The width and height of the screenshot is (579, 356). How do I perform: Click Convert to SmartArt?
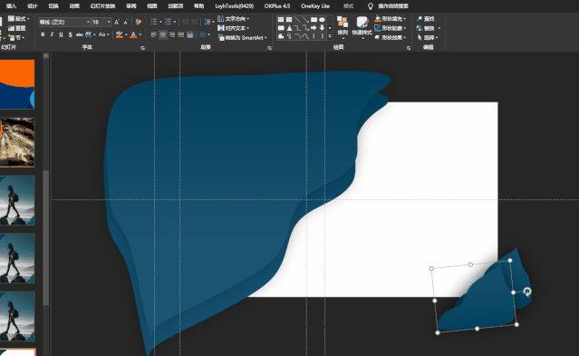[x=242, y=38]
